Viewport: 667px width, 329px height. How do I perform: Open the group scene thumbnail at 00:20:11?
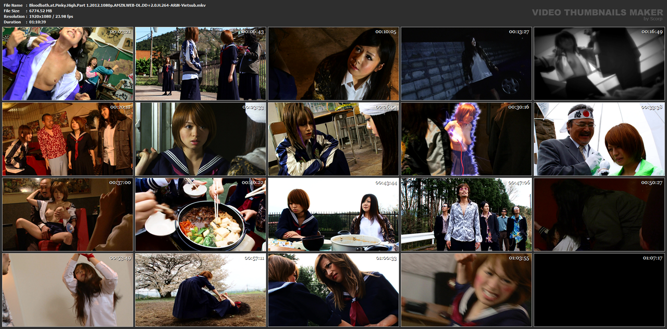68,139
